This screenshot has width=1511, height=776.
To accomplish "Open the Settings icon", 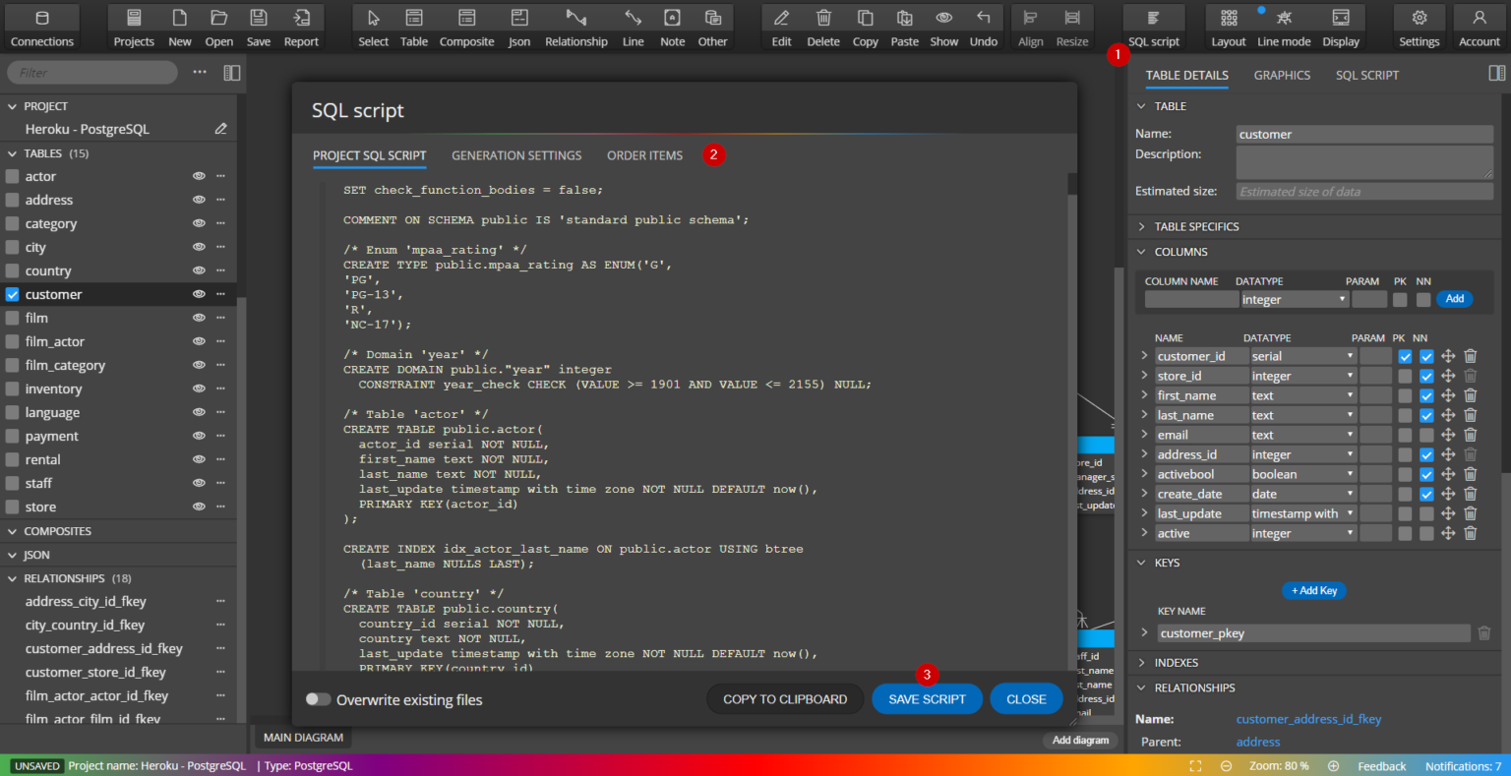I will click(1419, 27).
